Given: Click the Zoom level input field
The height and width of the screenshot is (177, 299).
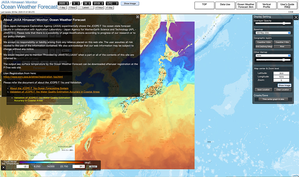Looking at the screenshot, I should [x=281, y=80].
